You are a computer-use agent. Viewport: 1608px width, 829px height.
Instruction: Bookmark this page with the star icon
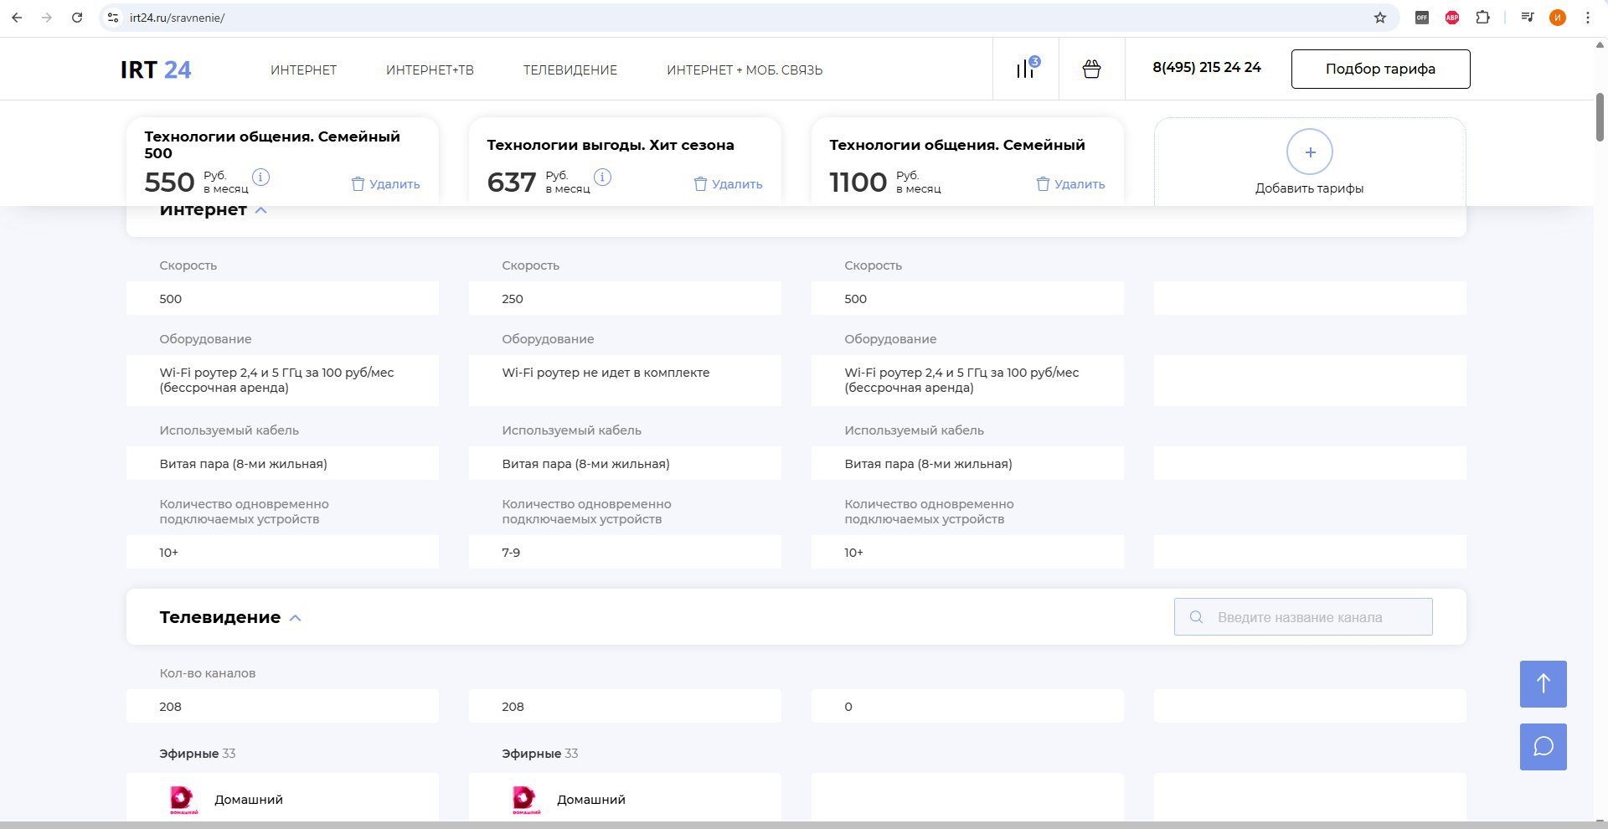(1380, 18)
